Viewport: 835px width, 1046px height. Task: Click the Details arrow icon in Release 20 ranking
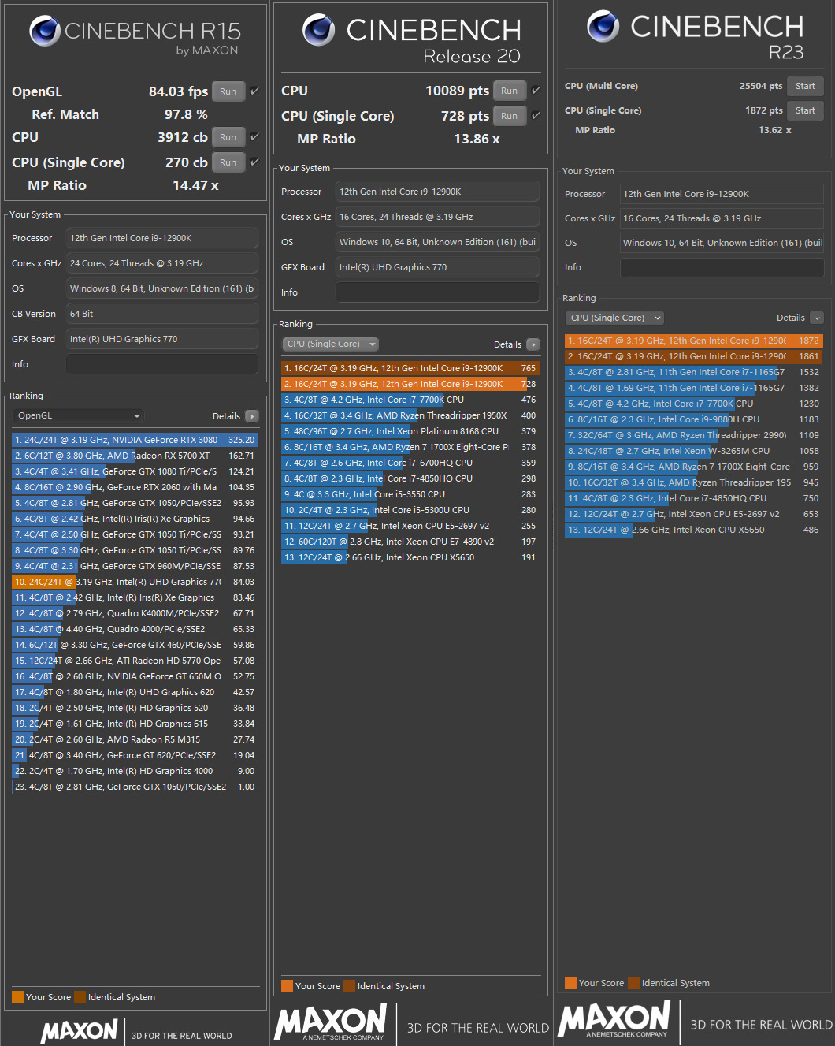(x=533, y=344)
